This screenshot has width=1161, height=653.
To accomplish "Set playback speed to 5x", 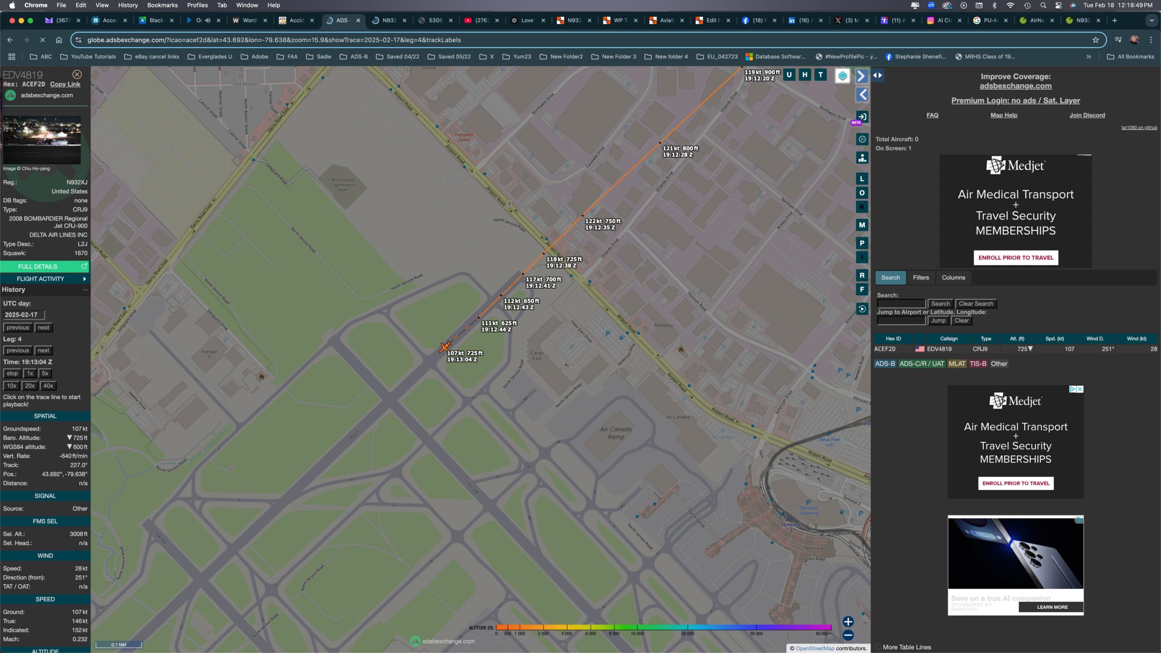I will [x=45, y=374].
